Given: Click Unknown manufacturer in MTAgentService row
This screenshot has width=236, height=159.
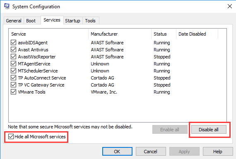Looking at the screenshot, I should tap(100, 64).
